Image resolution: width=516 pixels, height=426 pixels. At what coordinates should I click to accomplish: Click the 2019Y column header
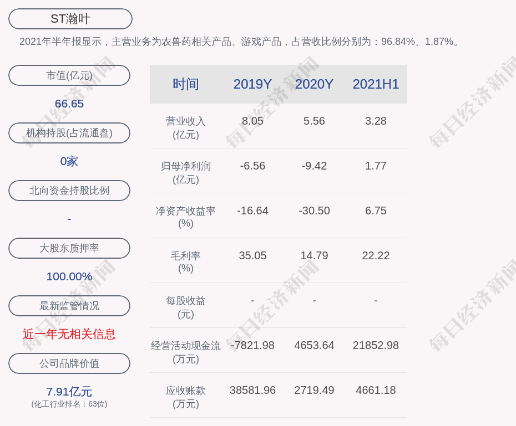(x=252, y=84)
